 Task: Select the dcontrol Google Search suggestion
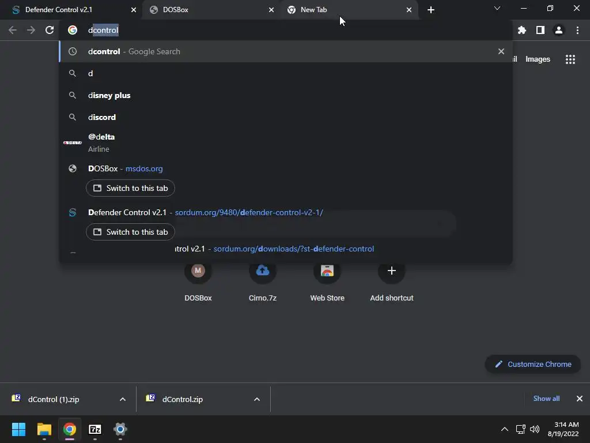click(x=286, y=51)
